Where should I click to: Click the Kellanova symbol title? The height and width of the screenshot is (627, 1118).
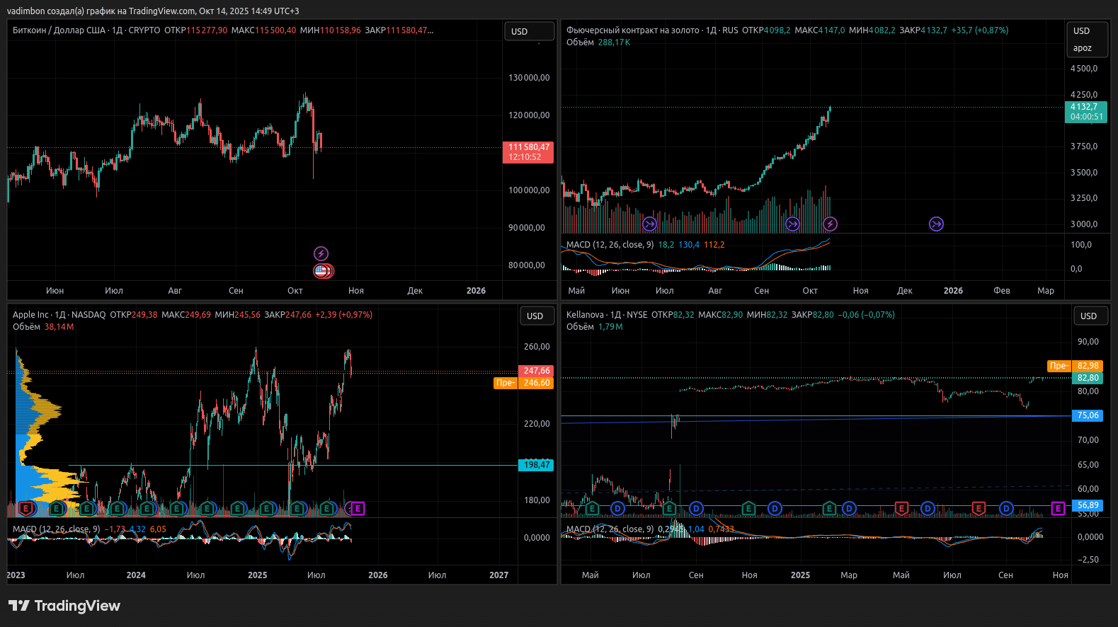pyautogui.click(x=585, y=315)
